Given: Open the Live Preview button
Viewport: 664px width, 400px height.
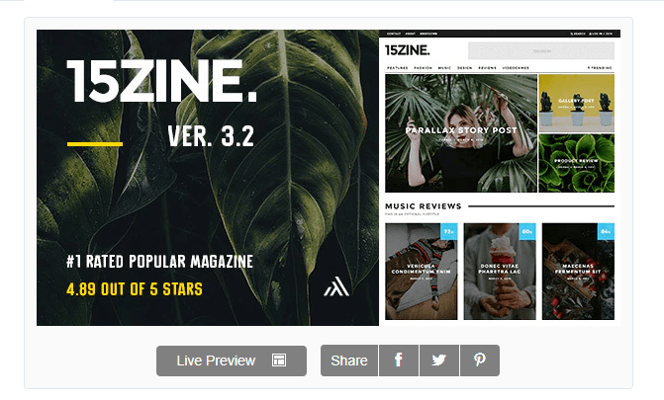Looking at the screenshot, I should [232, 360].
